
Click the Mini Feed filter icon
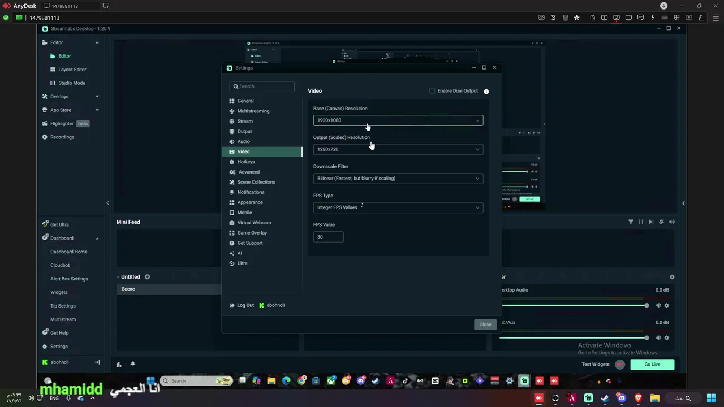(x=631, y=222)
